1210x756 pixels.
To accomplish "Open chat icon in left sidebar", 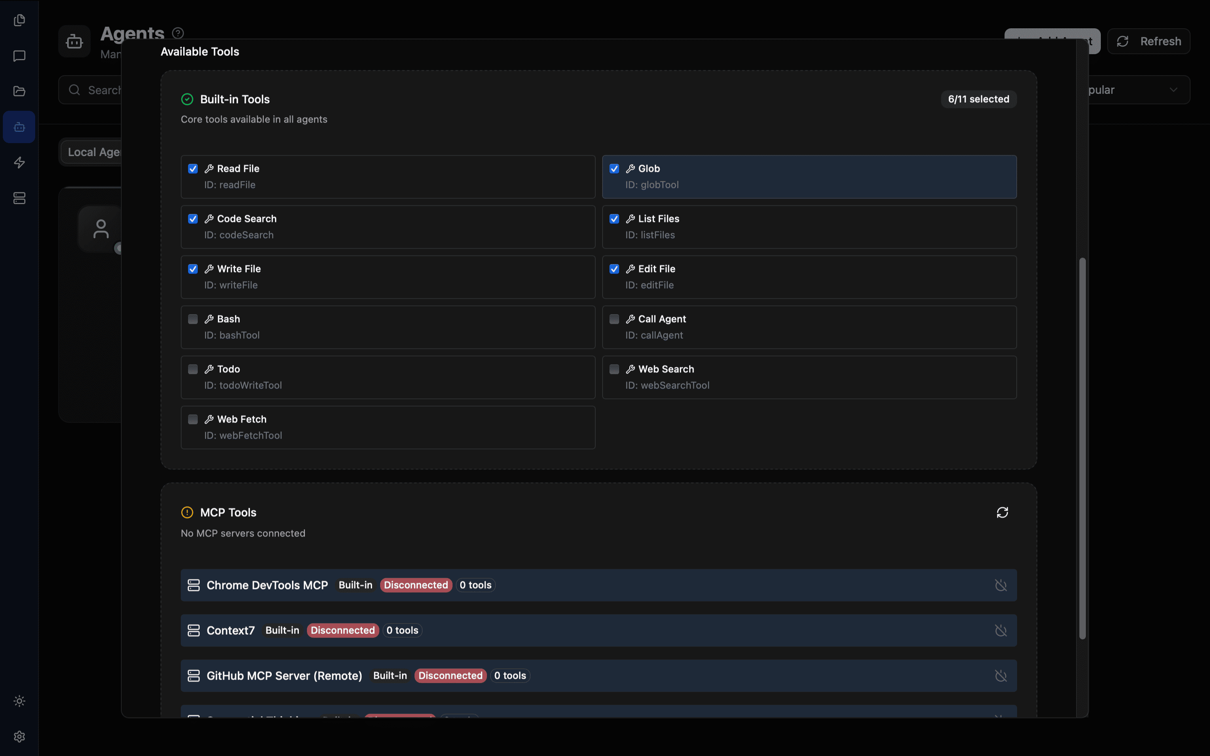I will coord(19,56).
